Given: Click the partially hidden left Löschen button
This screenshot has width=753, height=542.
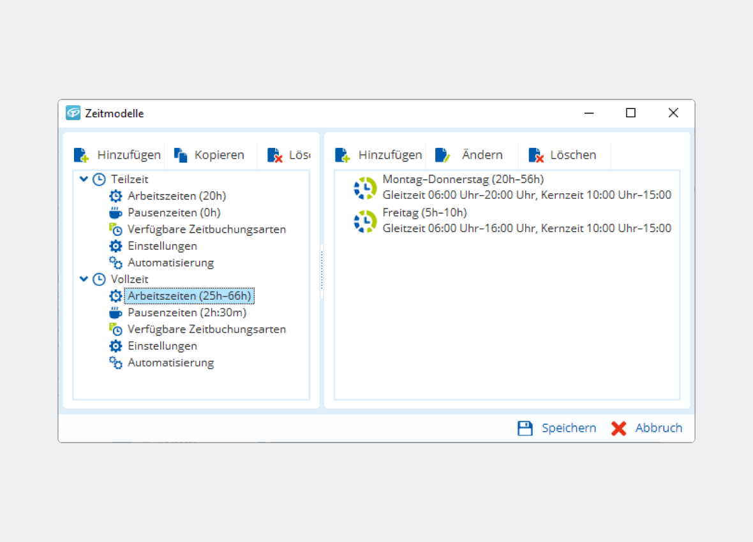Looking at the screenshot, I should (x=288, y=155).
